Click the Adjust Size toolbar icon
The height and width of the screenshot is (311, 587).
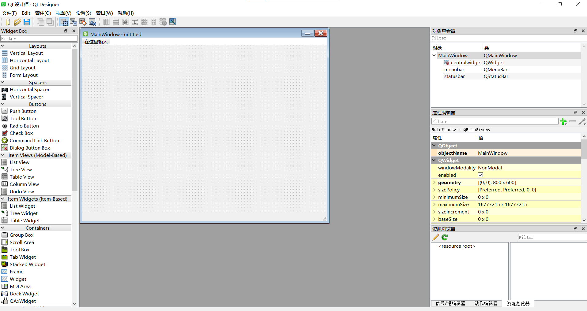(x=172, y=22)
